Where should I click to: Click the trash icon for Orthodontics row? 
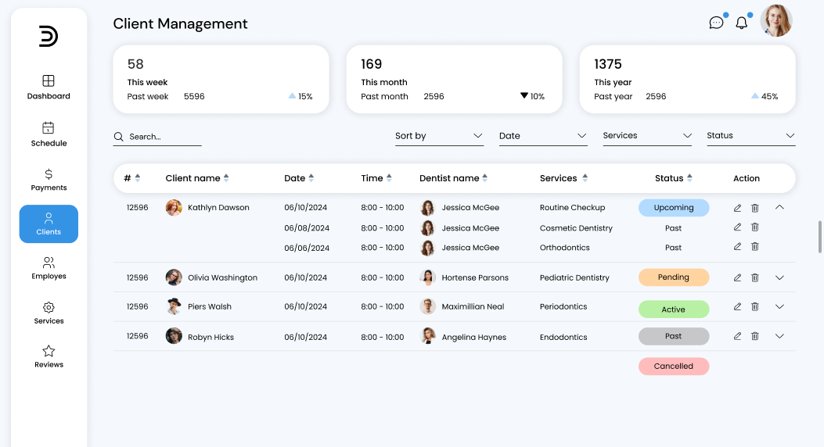tap(755, 247)
